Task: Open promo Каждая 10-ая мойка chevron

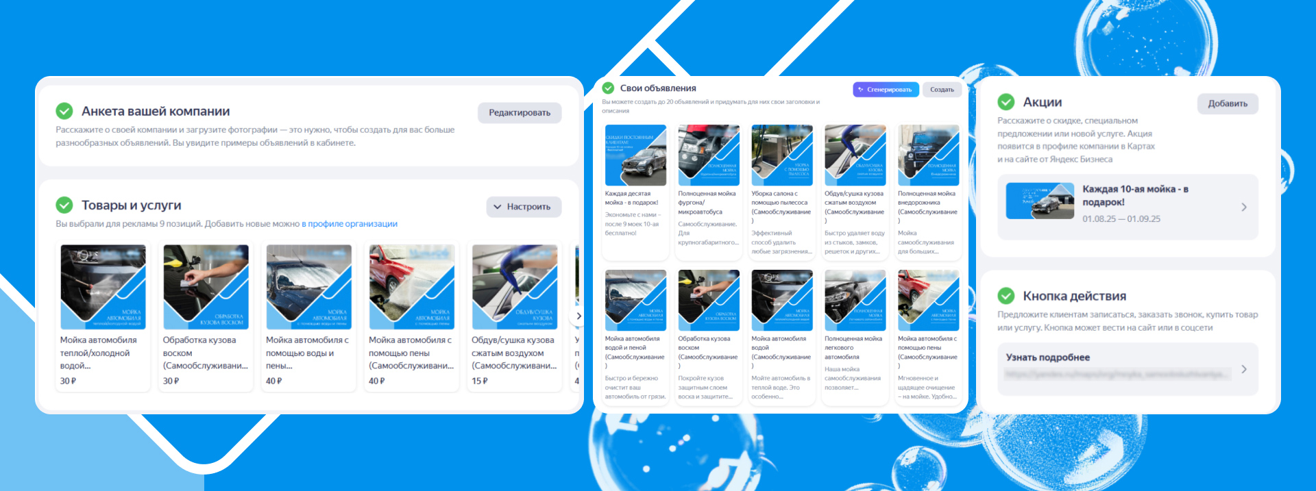Action: click(1244, 207)
